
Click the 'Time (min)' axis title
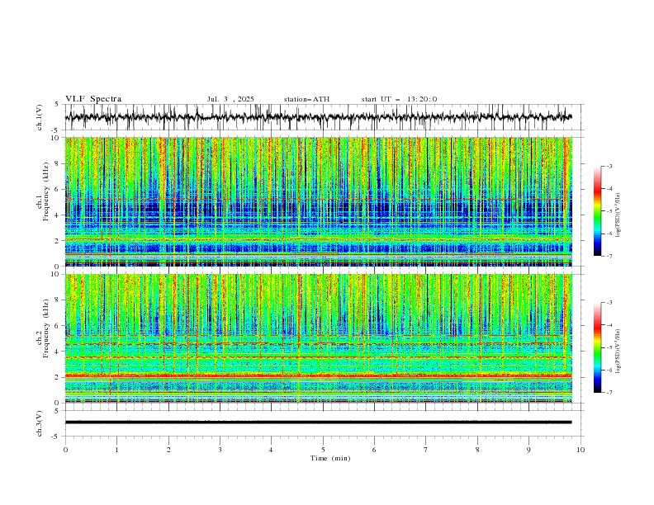pyautogui.click(x=330, y=458)
